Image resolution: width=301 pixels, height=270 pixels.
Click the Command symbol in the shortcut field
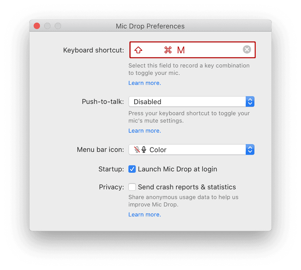click(168, 49)
